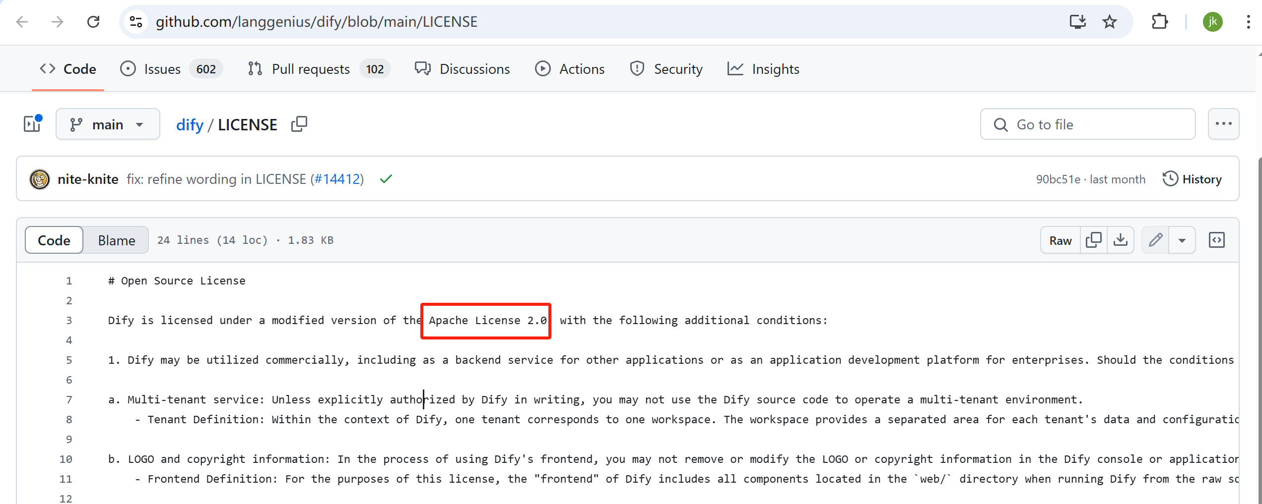The height and width of the screenshot is (504, 1262).
Task: Open the Pull requests tab
Action: tap(319, 69)
